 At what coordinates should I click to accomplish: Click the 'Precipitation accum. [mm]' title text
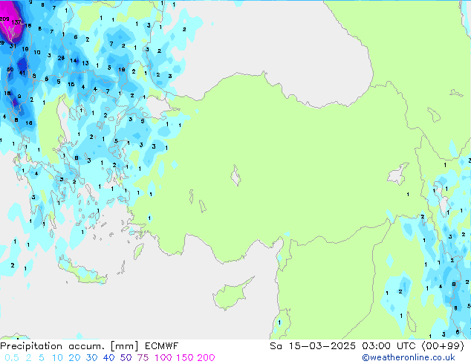click(69, 346)
